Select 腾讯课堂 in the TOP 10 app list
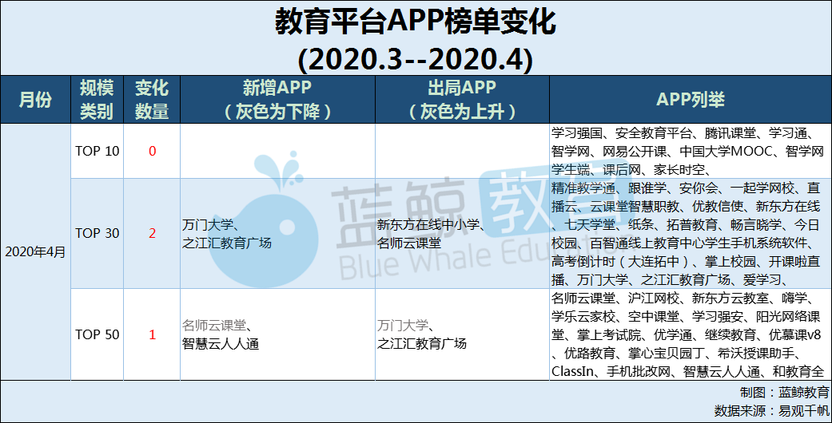This screenshot has width=832, height=423. 730,133
